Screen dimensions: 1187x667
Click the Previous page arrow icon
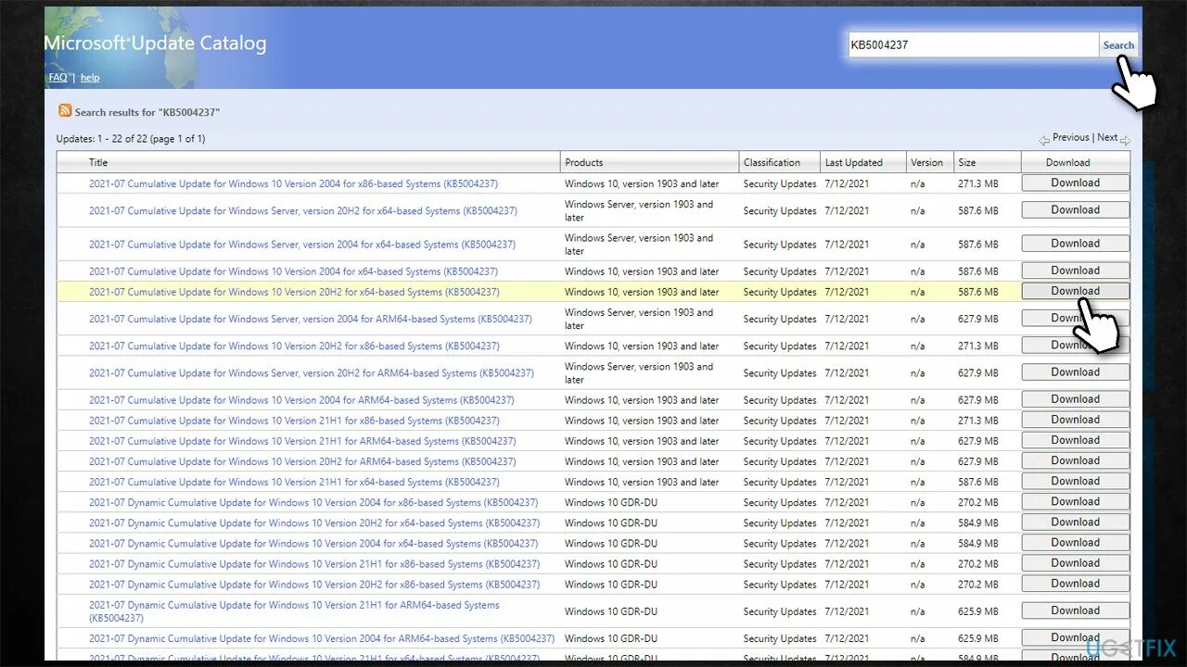pyautogui.click(x=1044, y=140)
